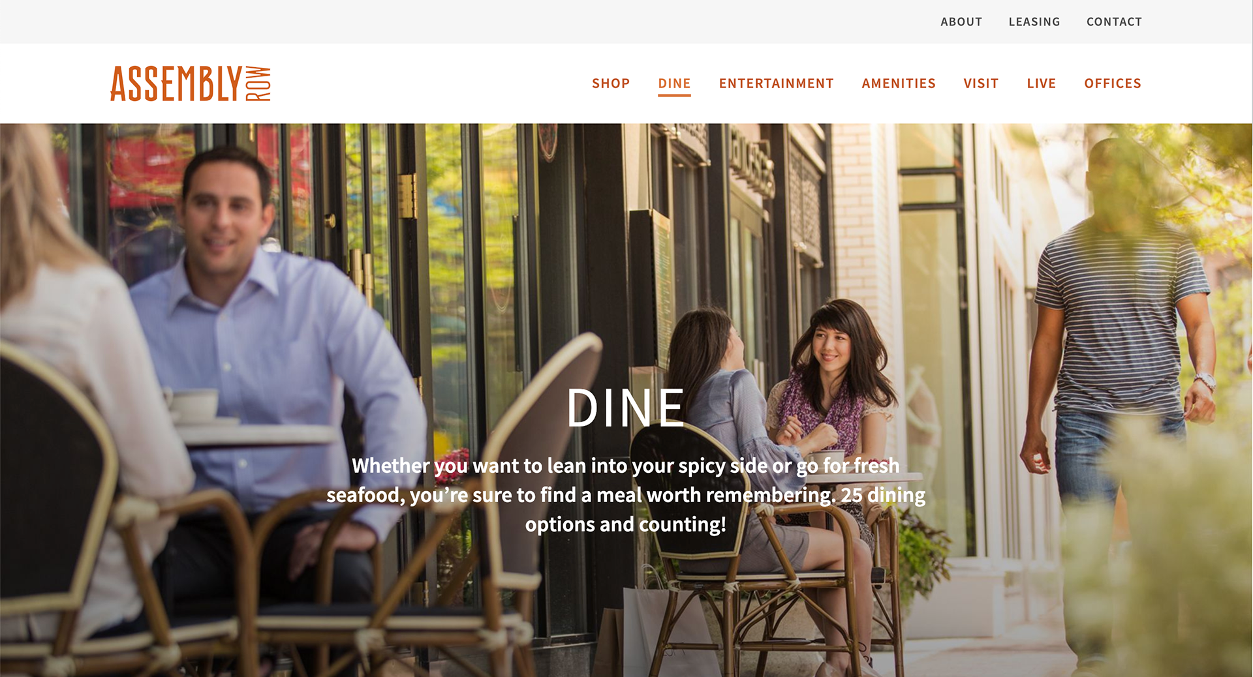1253x677 pixels.
Task: Click the 'Whether you want to lean' paragraph
Action: [x=626, y=495]
